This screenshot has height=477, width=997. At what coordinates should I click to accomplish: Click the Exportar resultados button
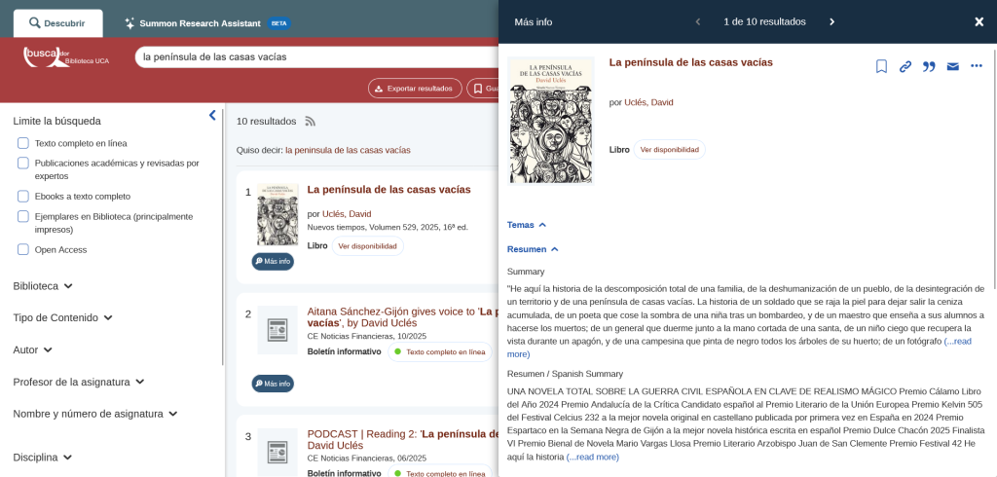point(415,89)
